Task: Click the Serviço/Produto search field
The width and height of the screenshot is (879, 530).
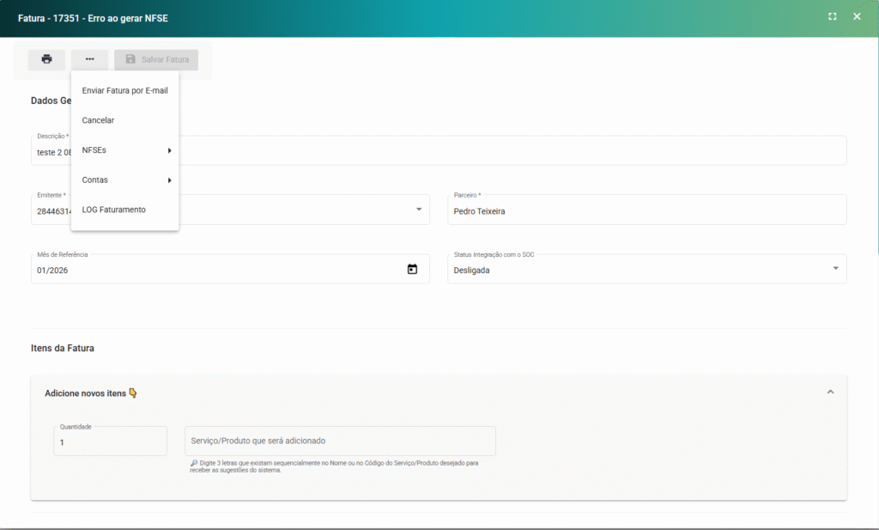Action: tap(340, 441)
